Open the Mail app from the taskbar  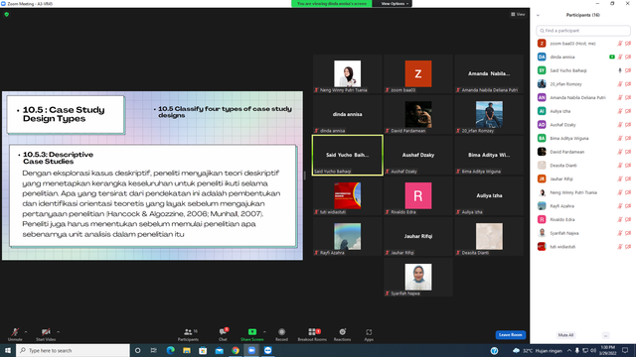click(219, 350)
